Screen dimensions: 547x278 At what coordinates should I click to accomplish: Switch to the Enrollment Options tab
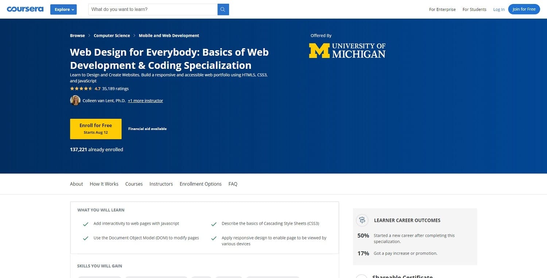pyautogui.click(x=200, y=184)
